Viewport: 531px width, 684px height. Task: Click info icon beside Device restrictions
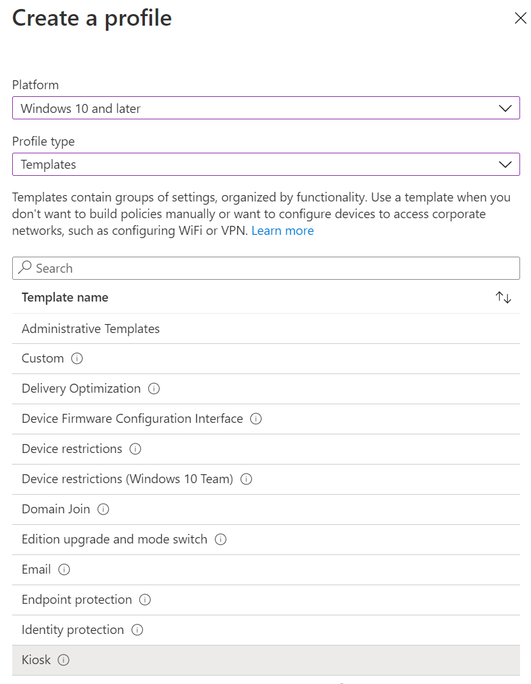point(135,449)
